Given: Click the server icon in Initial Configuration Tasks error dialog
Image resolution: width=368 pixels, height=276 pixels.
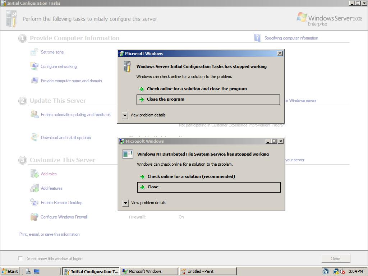Looking at the screenshot, I should click(x=127, y=66).
